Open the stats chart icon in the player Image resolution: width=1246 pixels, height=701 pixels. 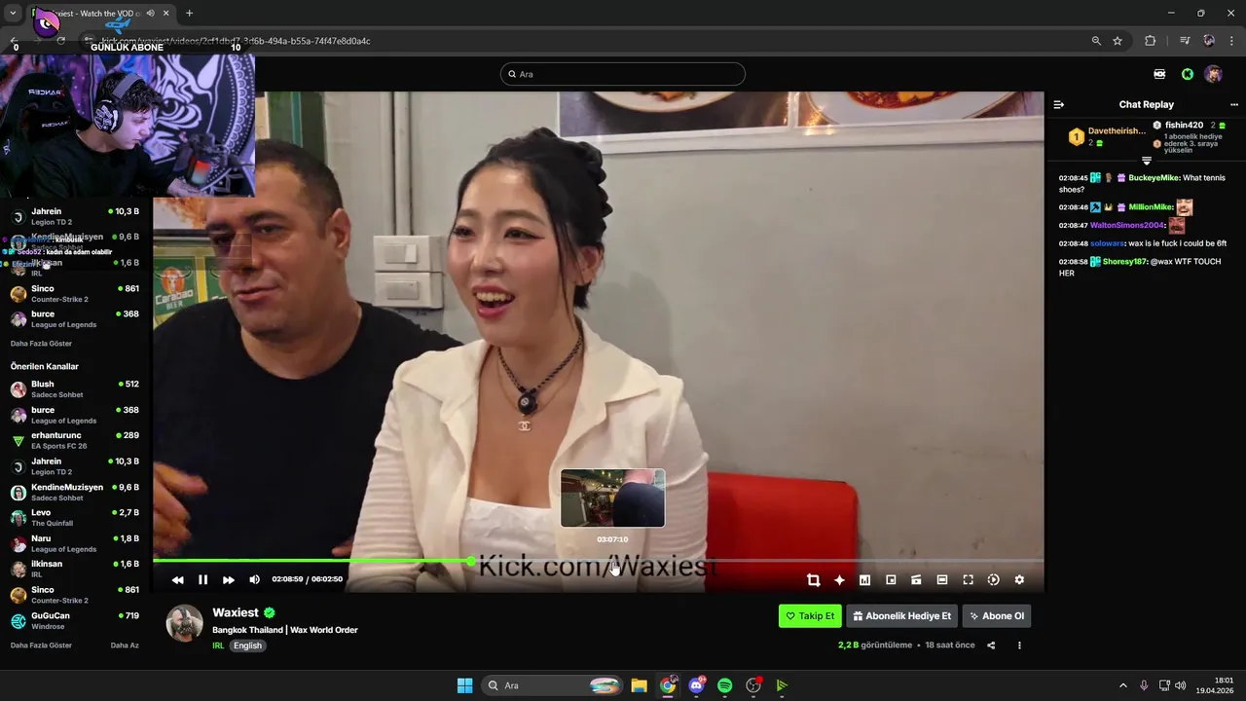point(864,580)
